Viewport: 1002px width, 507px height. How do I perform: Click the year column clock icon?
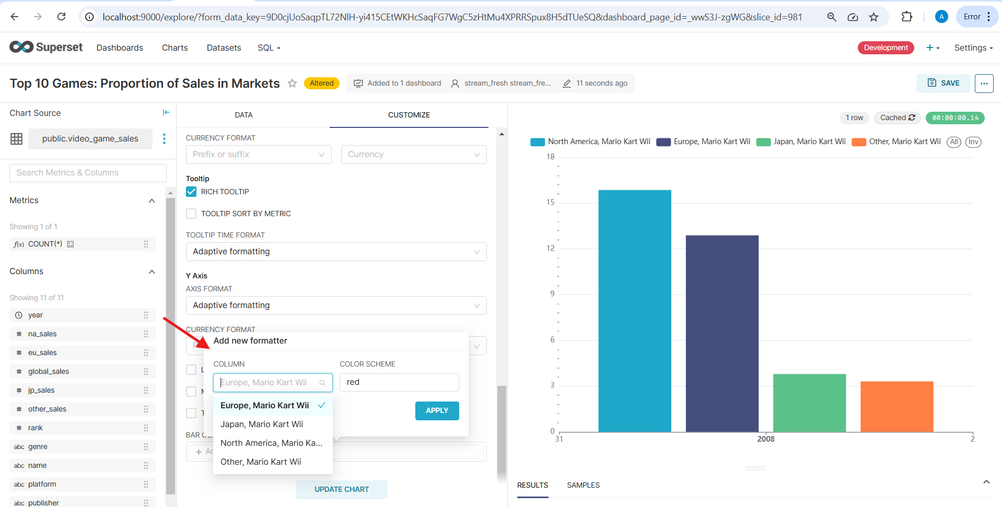pyautogui.click(x=19, y=315)
